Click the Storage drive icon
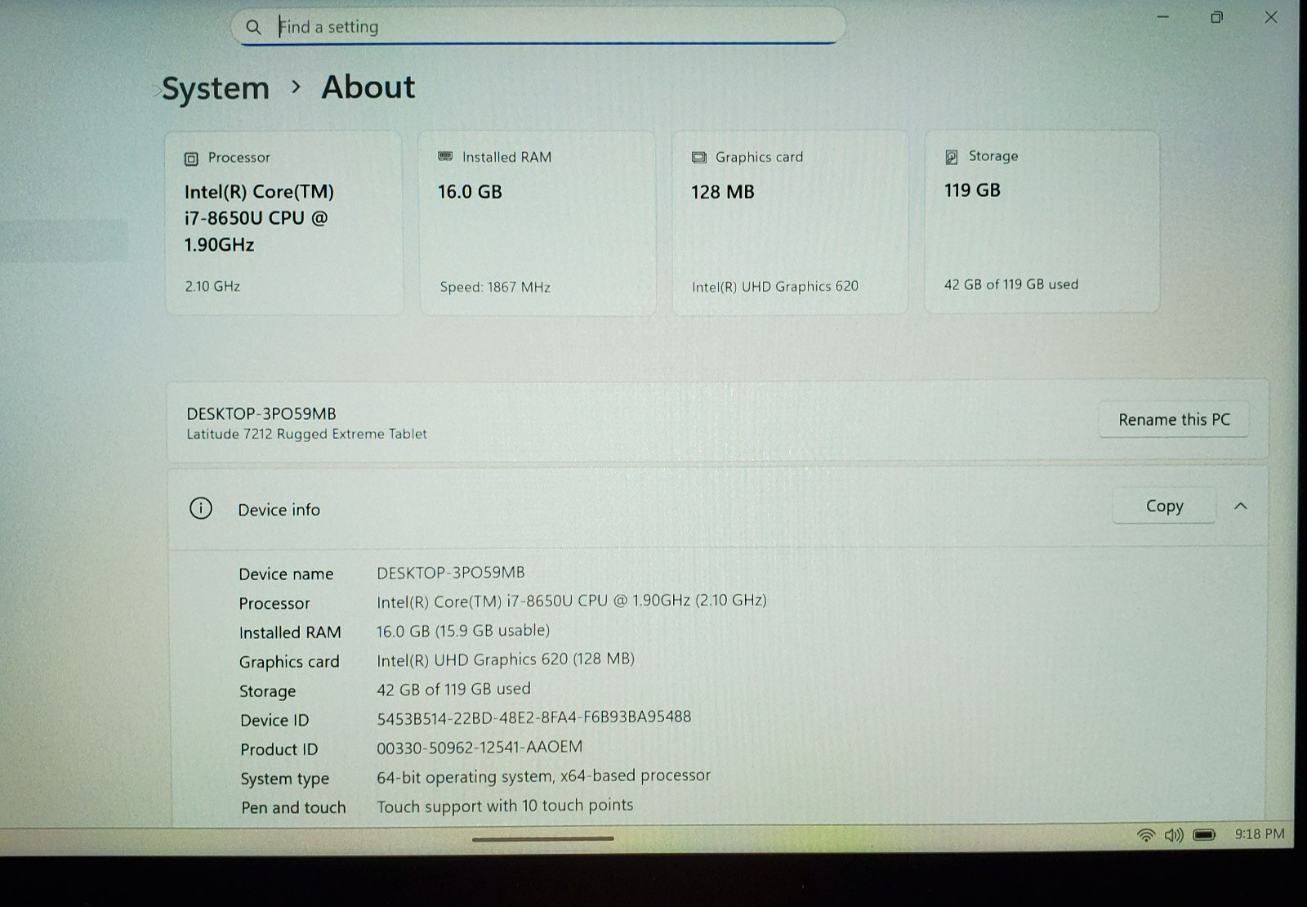The image size is (1307, 907). [x=952, y=157]
